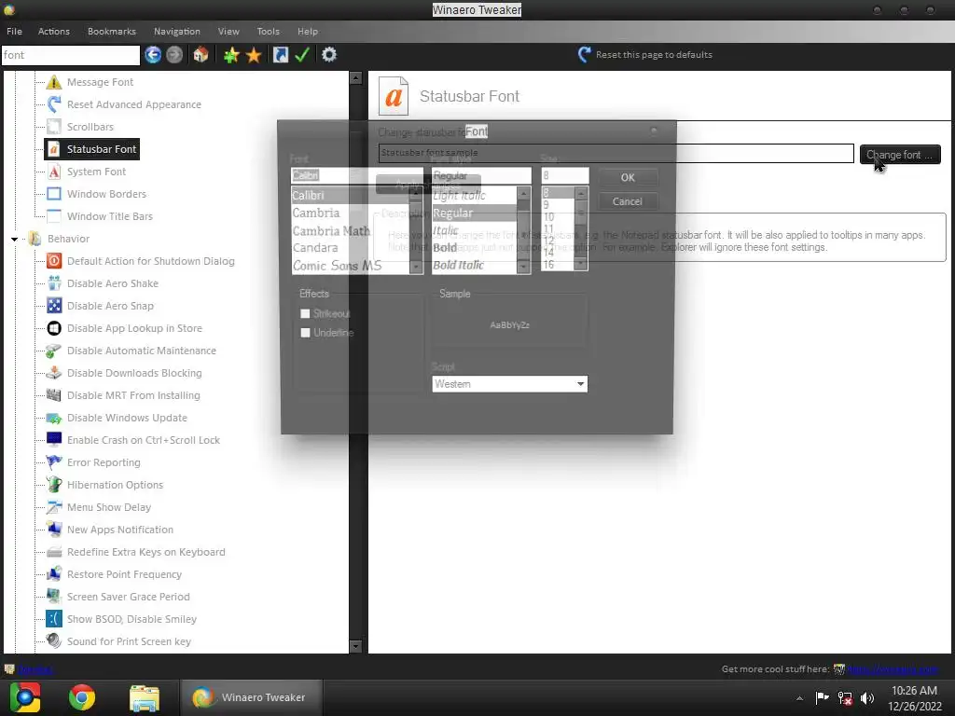This screenshot has width=955, height=716.
Task: Open settings via the gear icon
Action: point(329,55)
